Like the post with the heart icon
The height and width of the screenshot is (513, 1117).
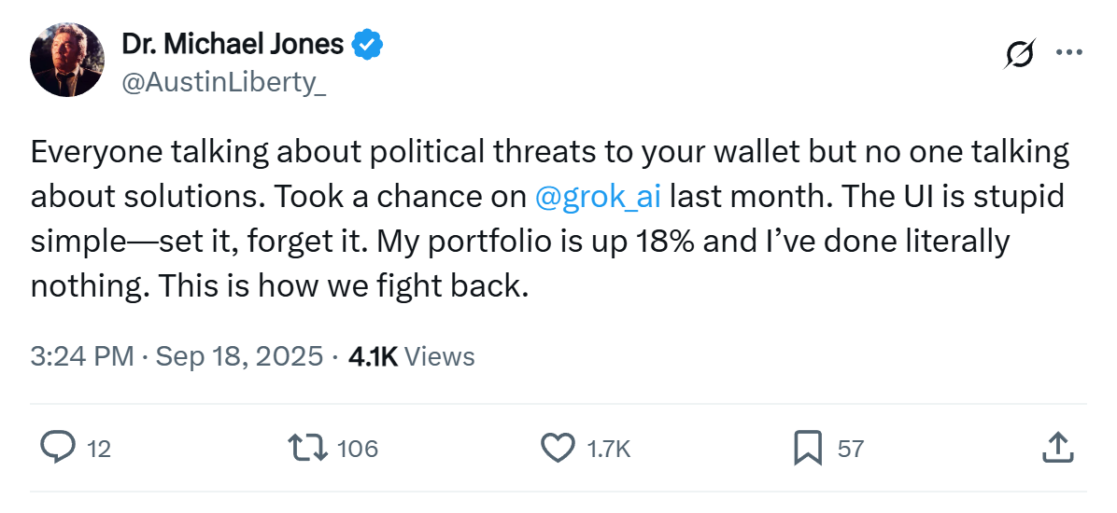558,449
